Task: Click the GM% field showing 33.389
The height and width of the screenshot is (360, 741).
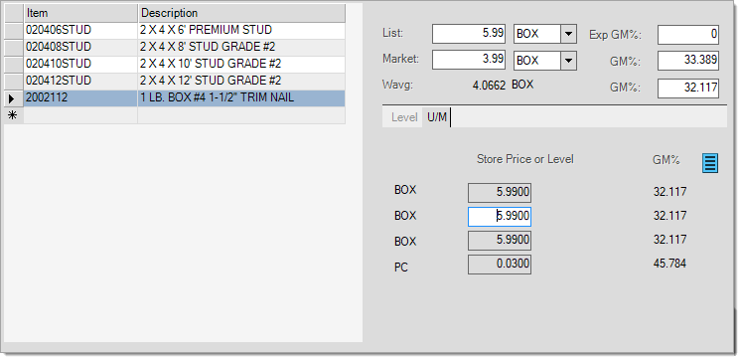Action: (x=688, y=61)
